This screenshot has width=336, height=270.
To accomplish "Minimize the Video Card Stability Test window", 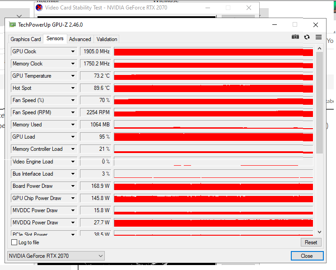I will (207, 8).
